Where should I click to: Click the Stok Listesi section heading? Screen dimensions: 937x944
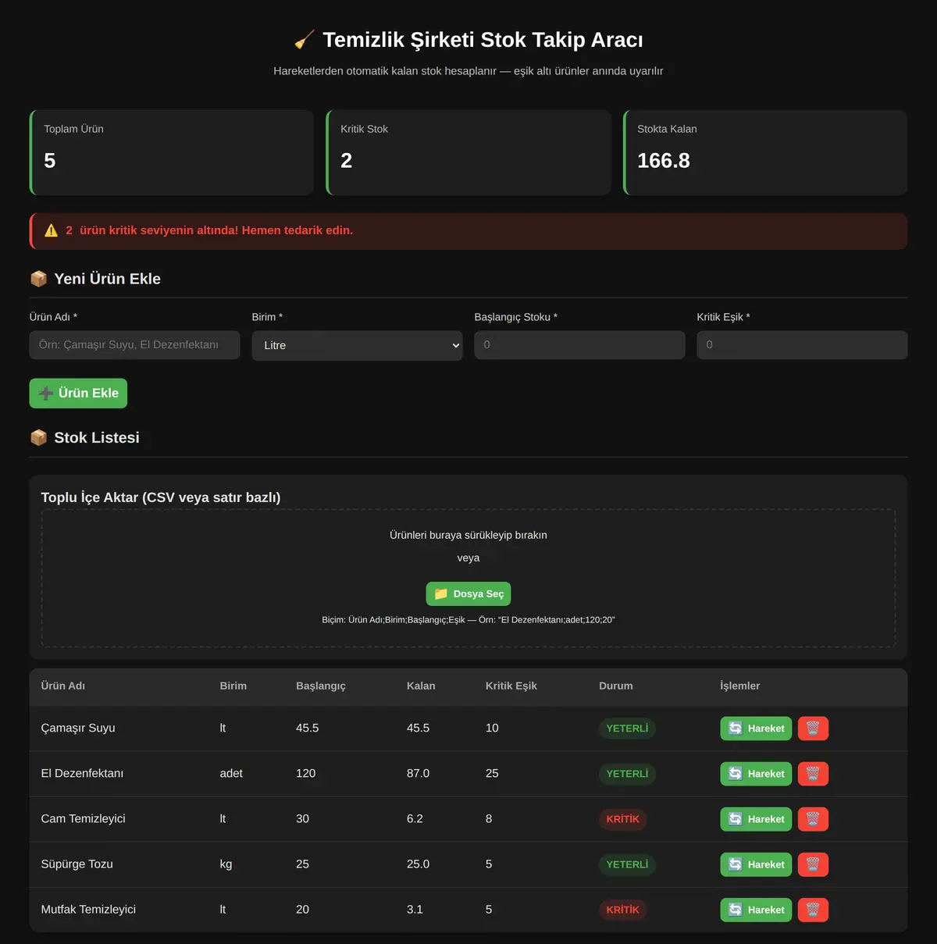click(97, 438)
